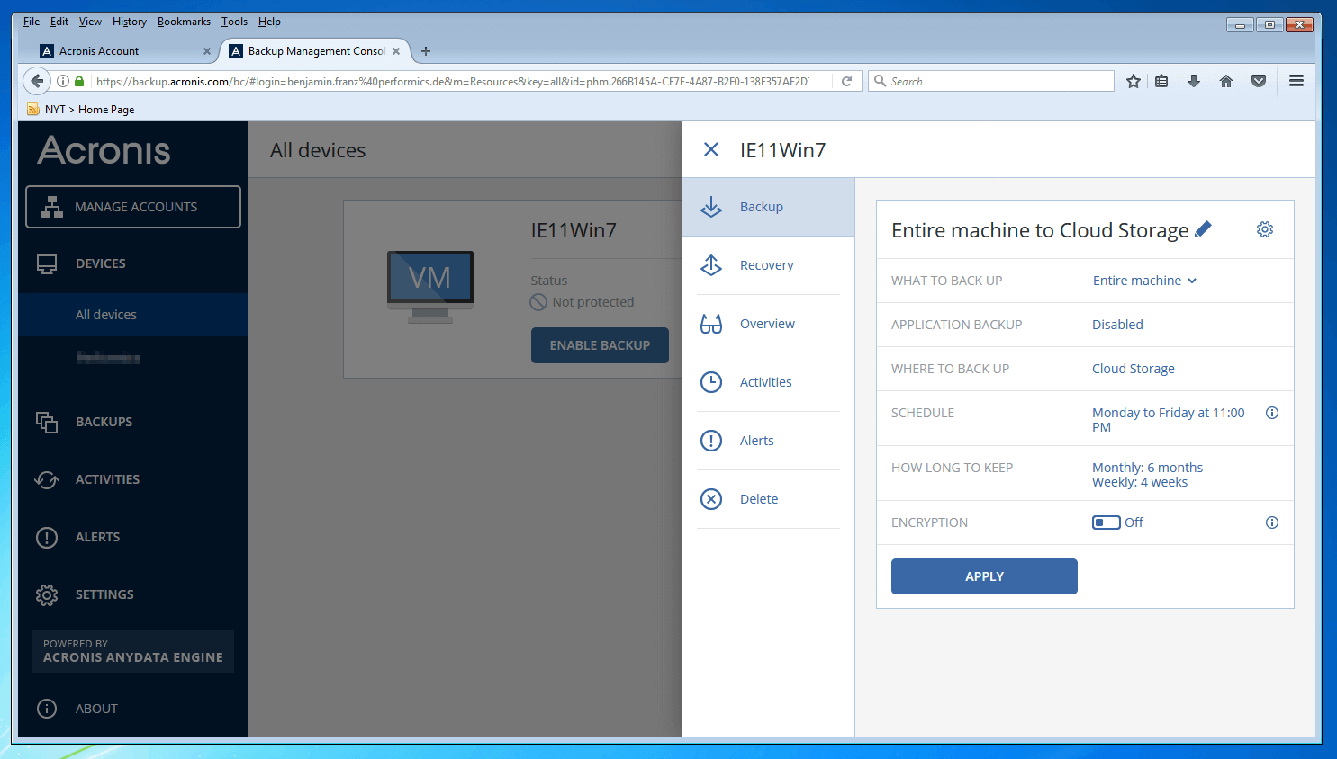Click the Apply button
The width and height of the screenshot is (1337, 759).
pyautogui.click(x=984, y=576)
